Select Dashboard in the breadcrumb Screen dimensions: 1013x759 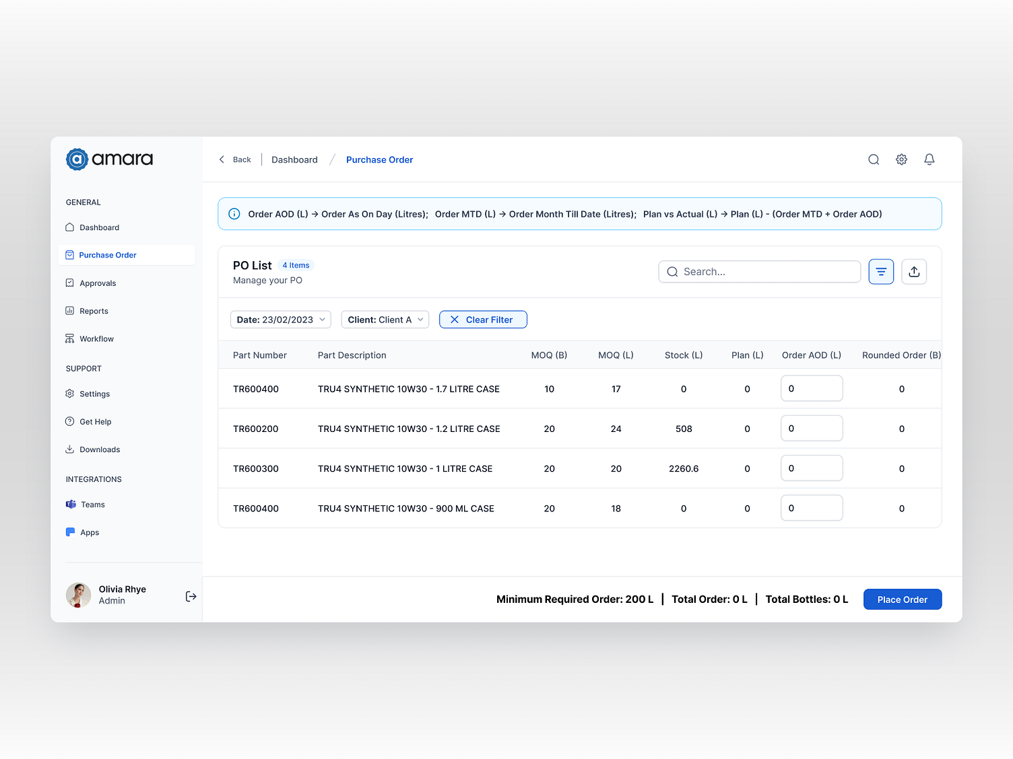(x=294, y=159)
